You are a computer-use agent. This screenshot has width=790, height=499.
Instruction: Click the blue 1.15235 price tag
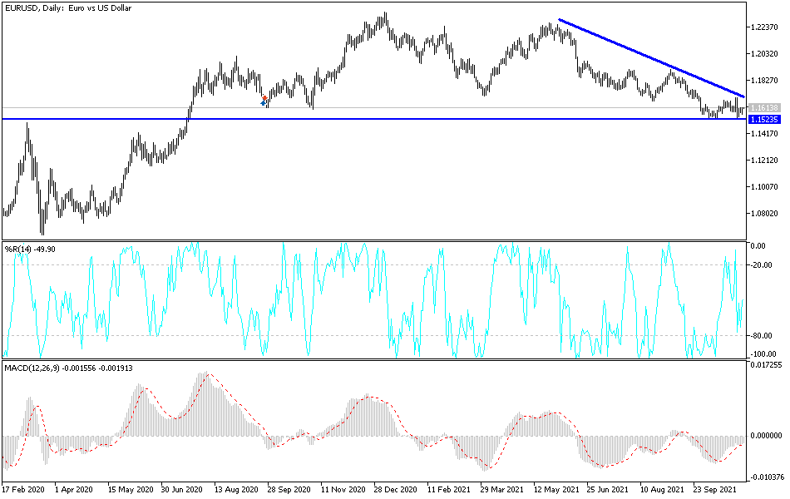click(765, 119)
